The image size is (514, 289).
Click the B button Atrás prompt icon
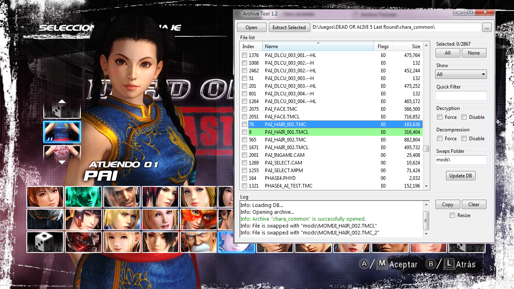(431, 264)
